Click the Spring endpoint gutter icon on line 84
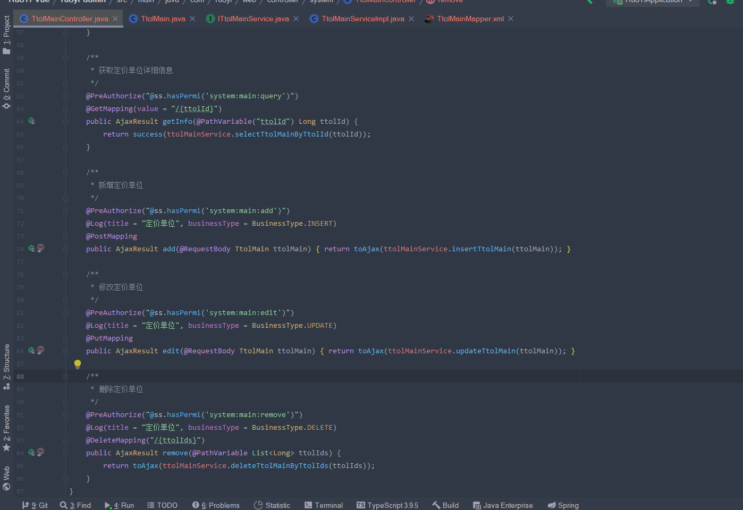 32,351
